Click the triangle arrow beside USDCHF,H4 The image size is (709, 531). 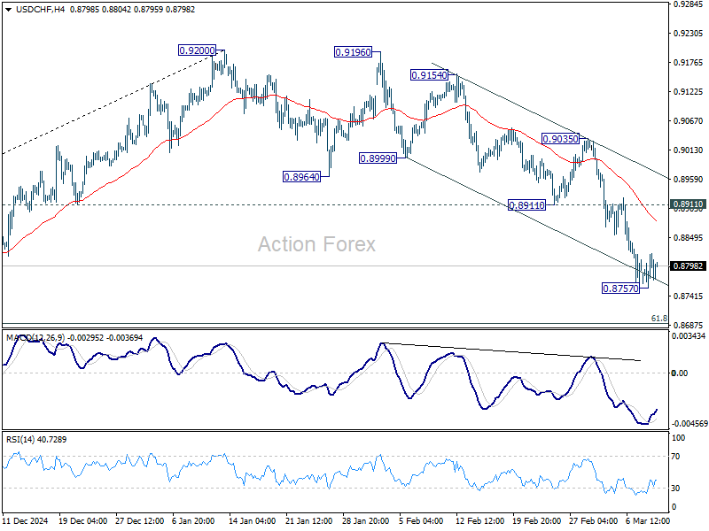click(8, 10)
